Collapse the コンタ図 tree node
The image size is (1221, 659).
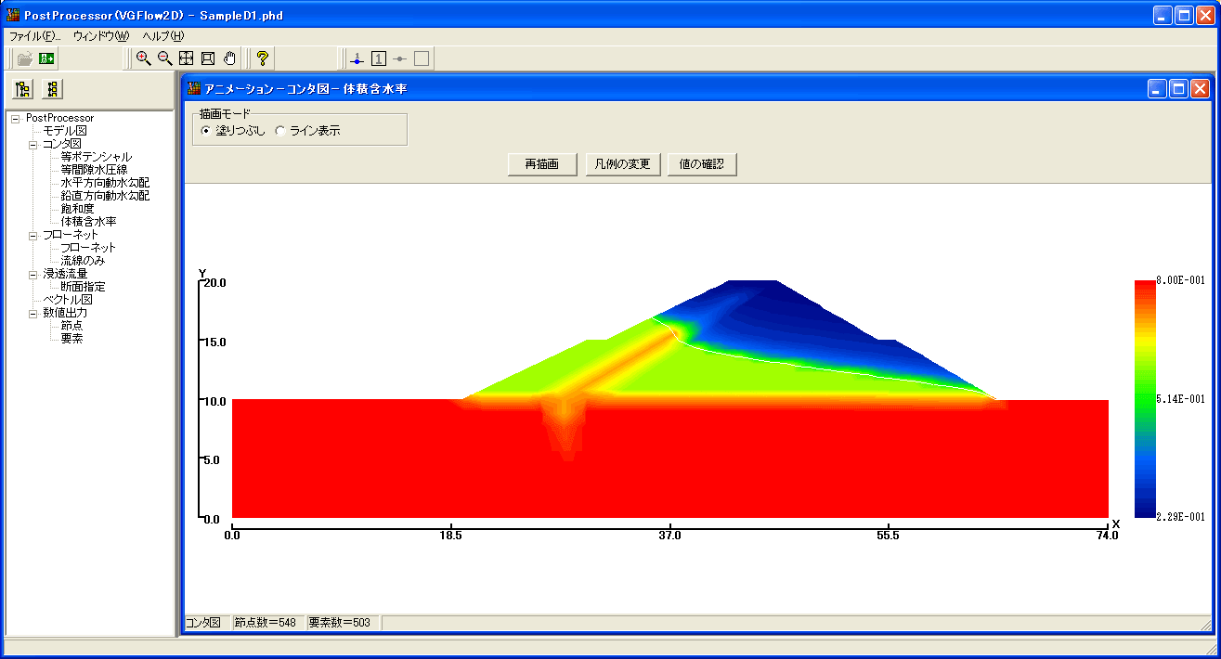pos(33,144)
